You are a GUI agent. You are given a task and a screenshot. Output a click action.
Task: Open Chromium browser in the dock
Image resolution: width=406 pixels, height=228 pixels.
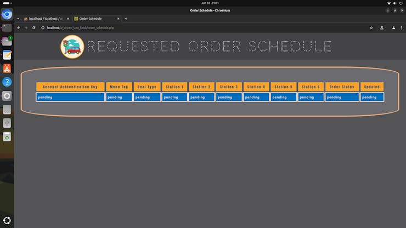7,14
